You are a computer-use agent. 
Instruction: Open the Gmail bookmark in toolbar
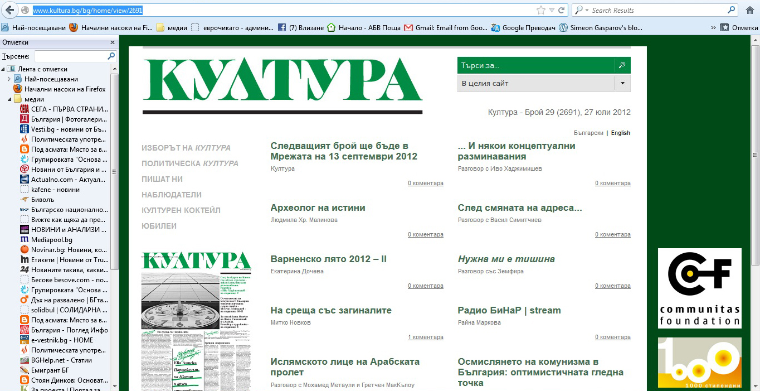pos(445,27)
